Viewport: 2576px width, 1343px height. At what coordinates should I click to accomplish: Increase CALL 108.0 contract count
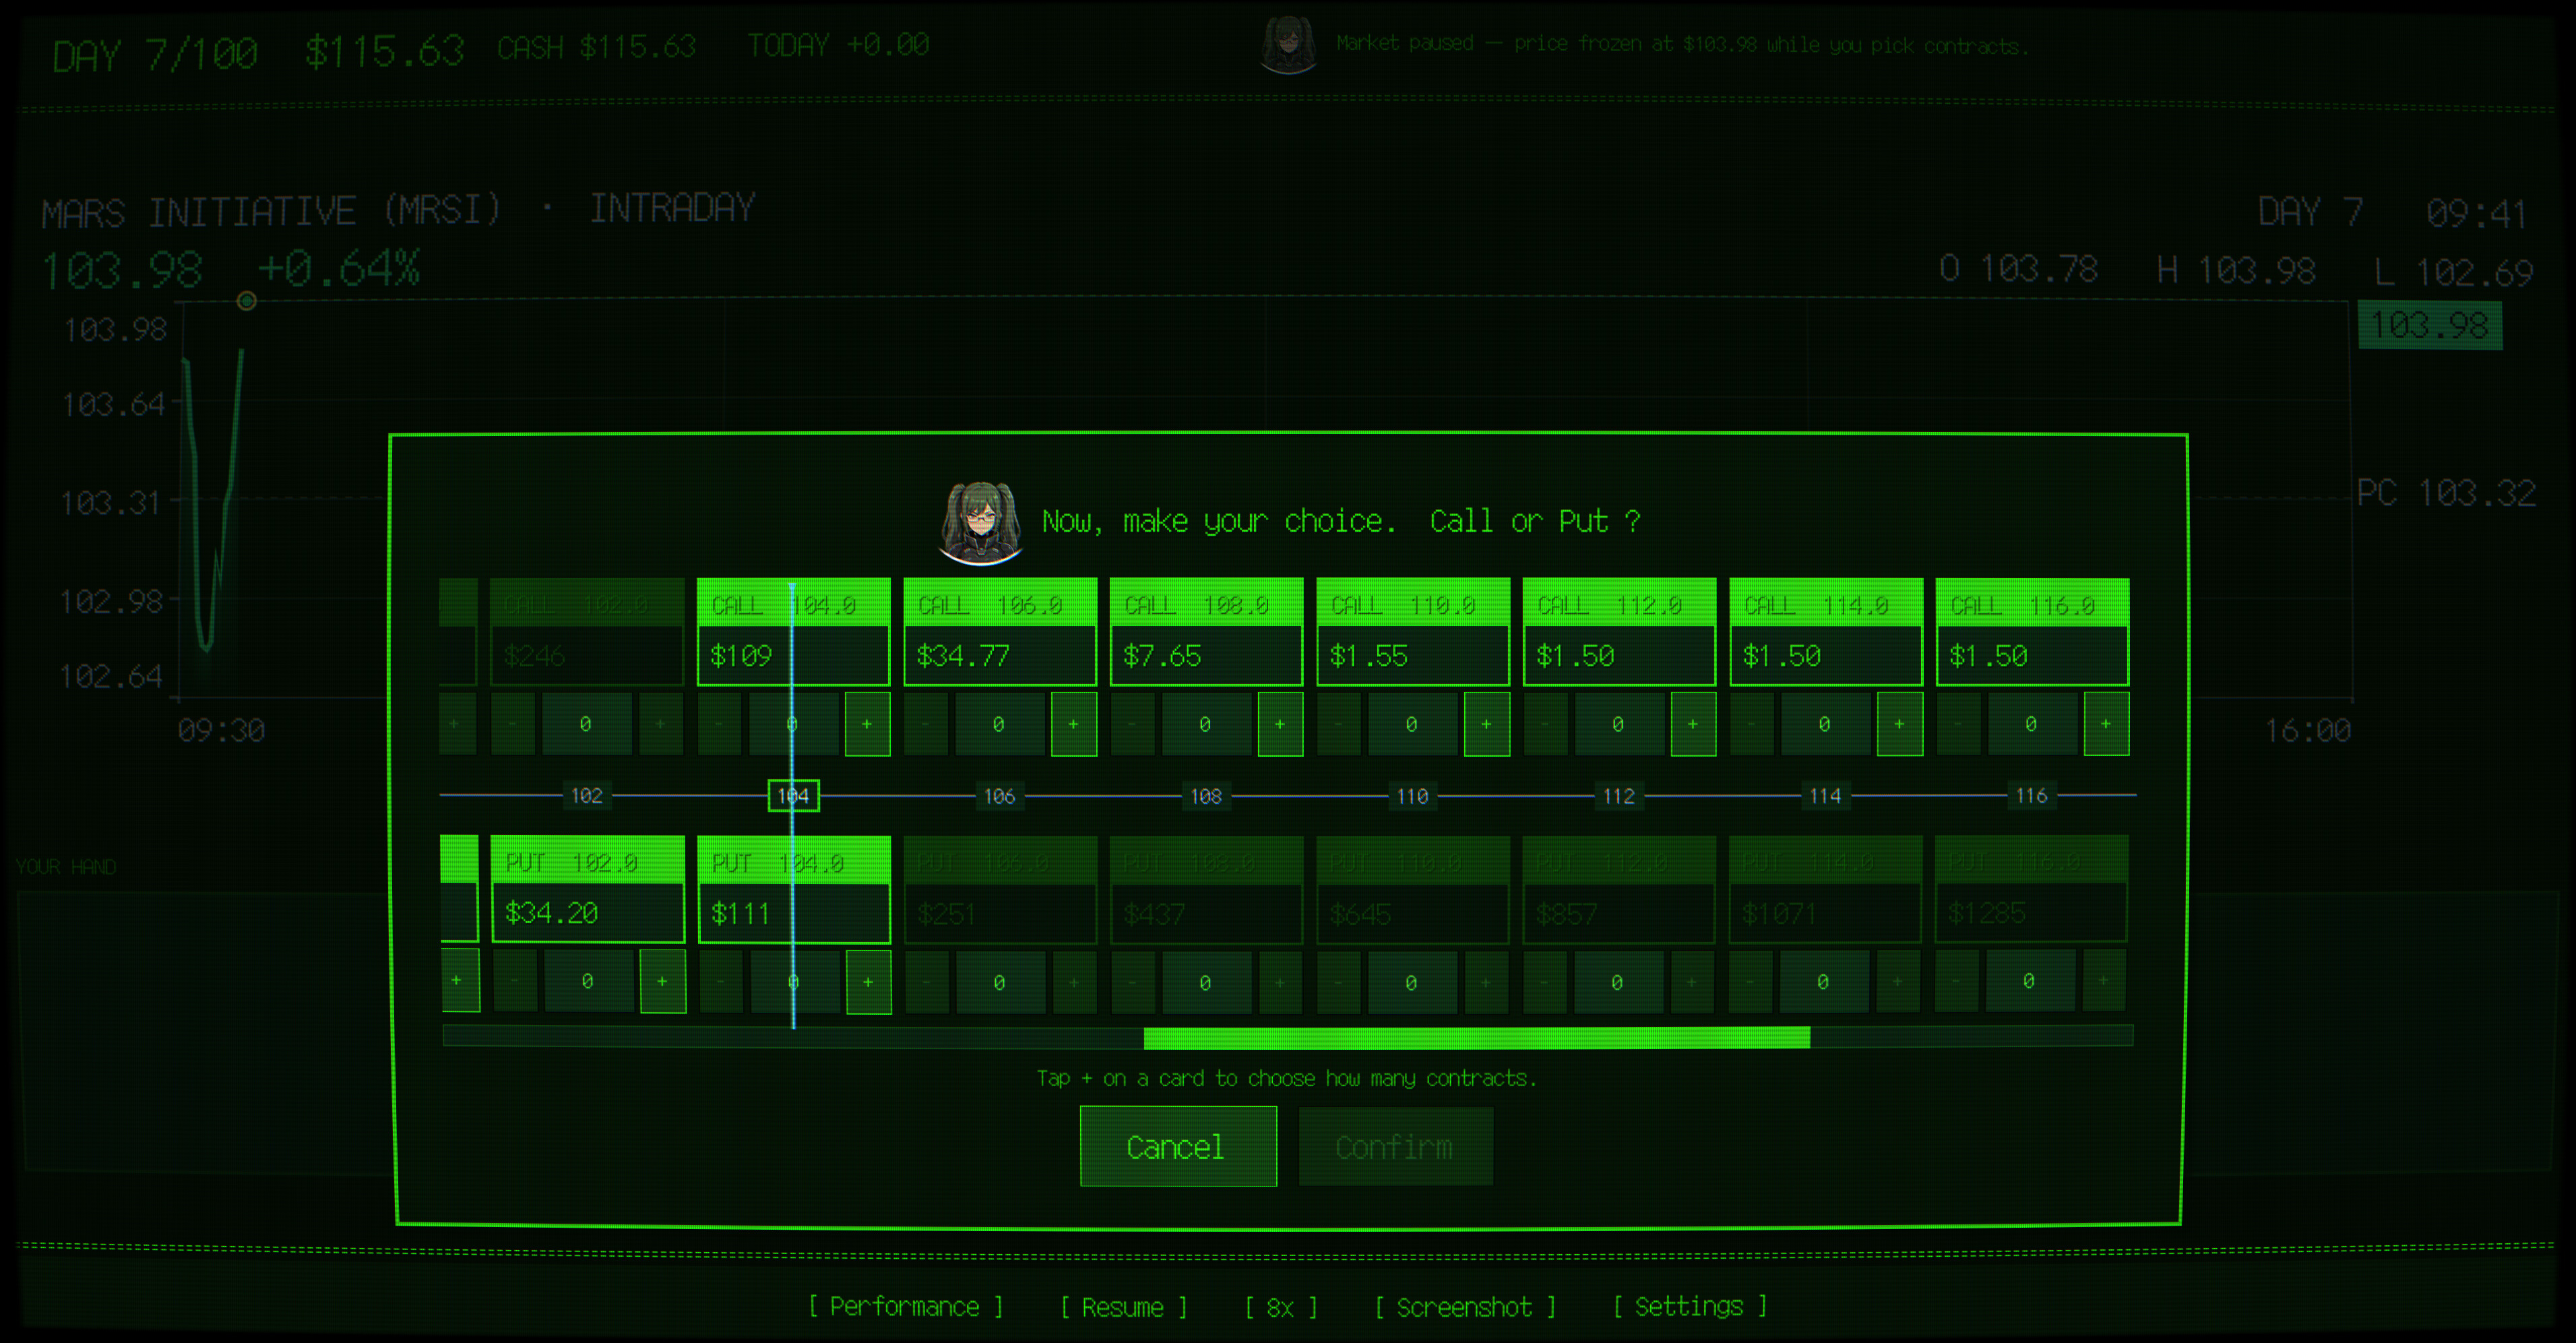(x=1280, y=724)
